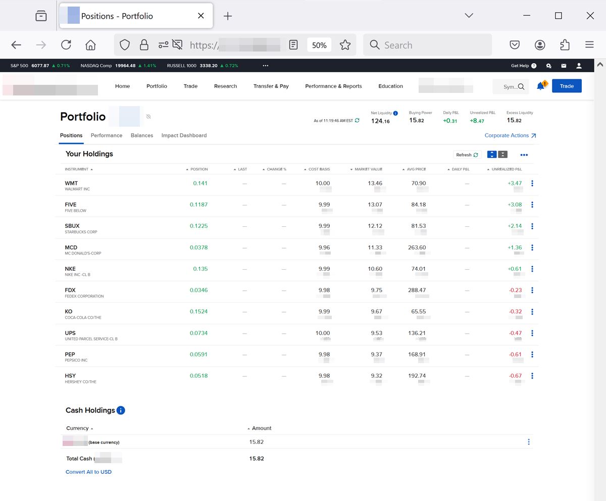606x501 pixels.
Task: Click the WMT instrument symbol
Action: coord(71,183)
